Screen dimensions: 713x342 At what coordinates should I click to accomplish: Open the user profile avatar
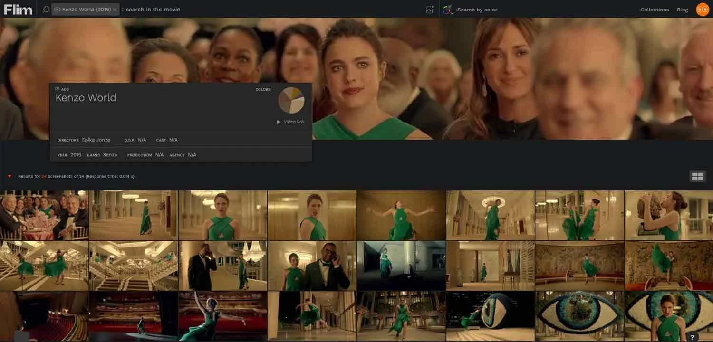(x=702, y=9)
